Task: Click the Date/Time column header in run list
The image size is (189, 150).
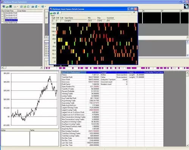Action: (11, 11)
